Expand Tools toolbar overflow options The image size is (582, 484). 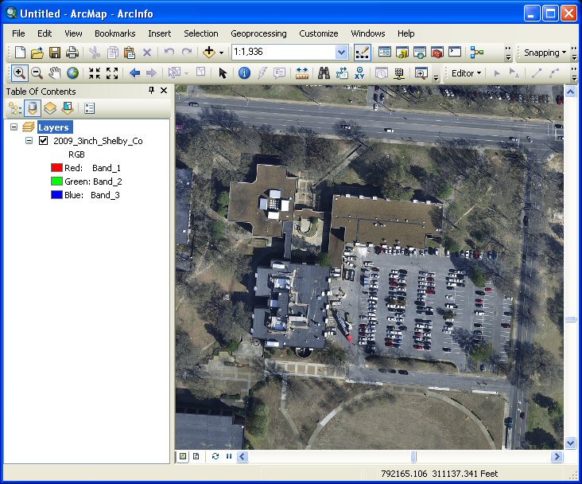click(436, 77)
